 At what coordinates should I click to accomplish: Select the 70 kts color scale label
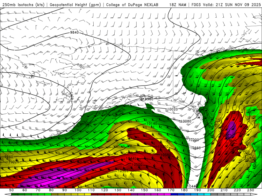(38, 190)
